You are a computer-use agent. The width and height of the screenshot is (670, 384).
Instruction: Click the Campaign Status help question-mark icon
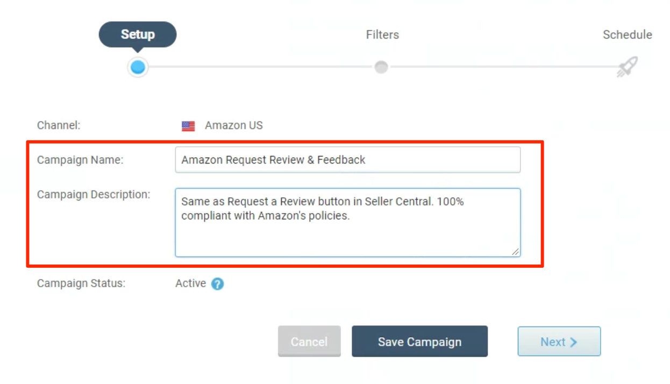pyautogui.click(x=217, y=284)
